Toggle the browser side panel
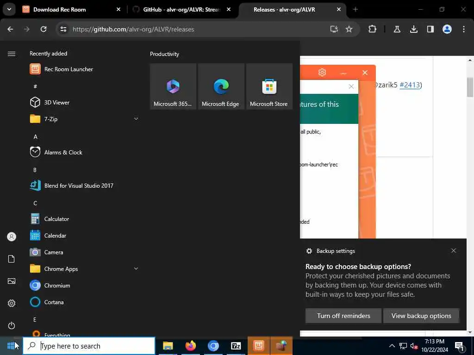 (x=430, y=29)
